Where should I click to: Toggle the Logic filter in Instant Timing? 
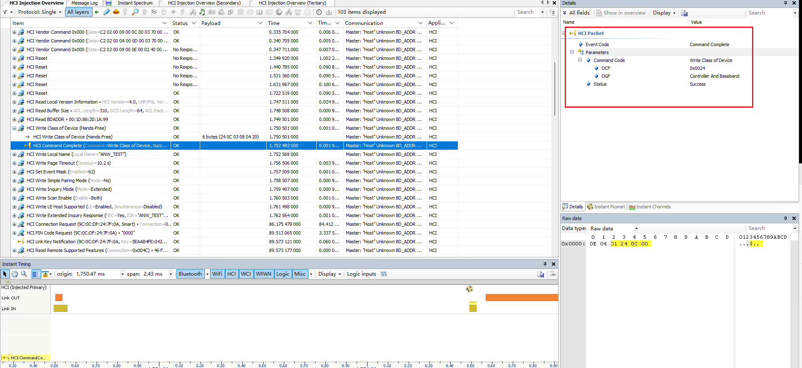click(283, 274)
